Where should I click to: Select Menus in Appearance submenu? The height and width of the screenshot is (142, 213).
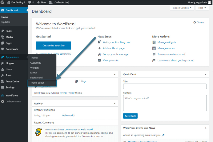[34, 73]
